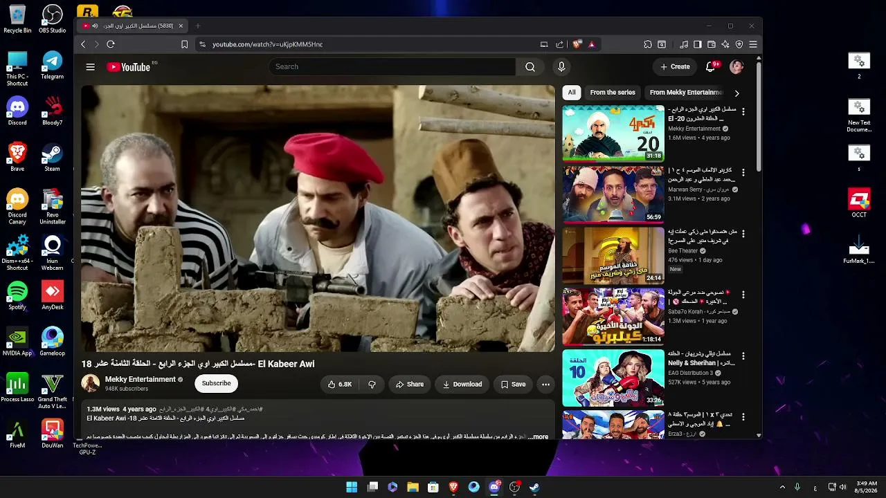Show next filter chips with arrow
This screenshot has width=886, height=498.
(736, 93)
